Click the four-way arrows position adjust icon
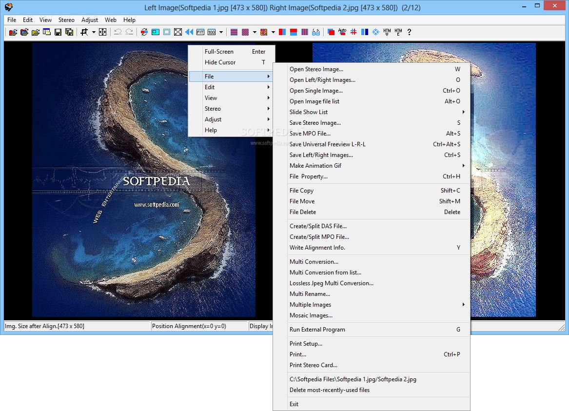Screen dimensions: 569x411 pyautogui.click(x=103, y=32)
